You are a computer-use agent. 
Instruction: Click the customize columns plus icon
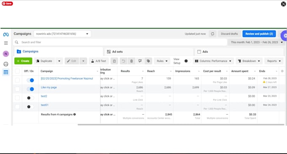coord(282,71)
